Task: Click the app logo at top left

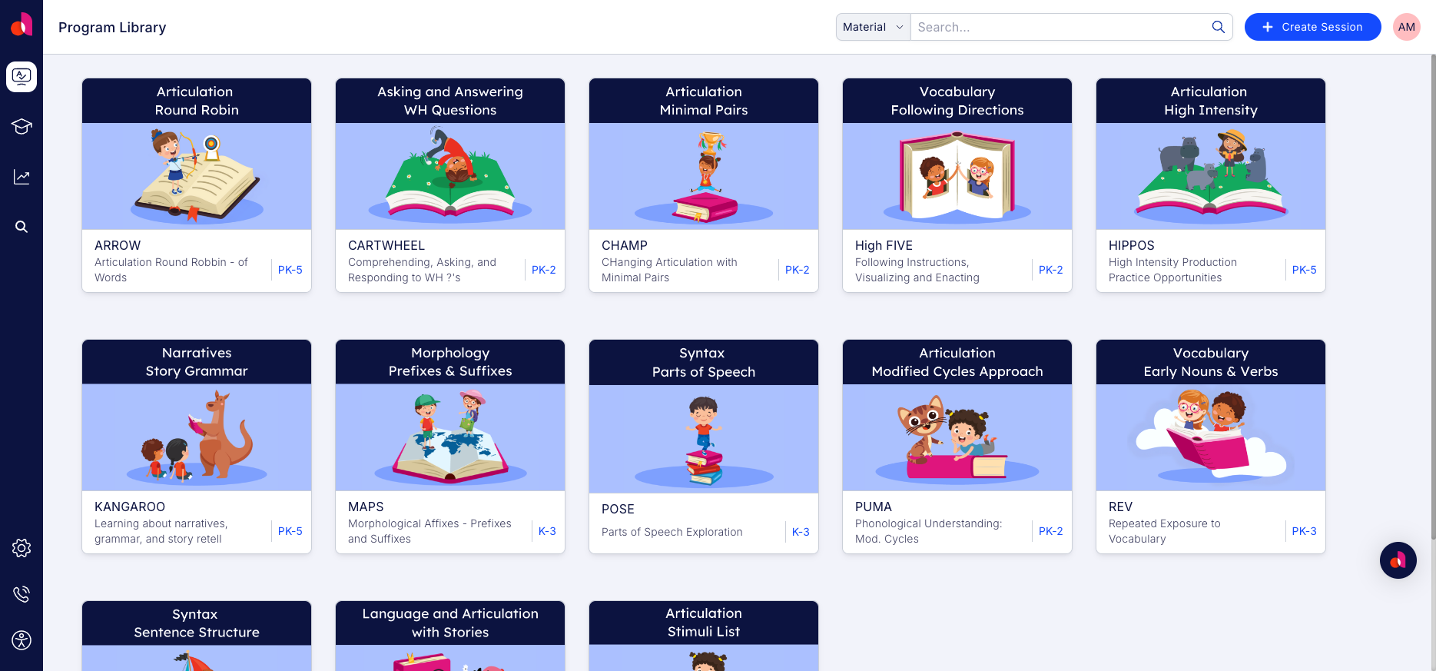Action: point(22,25)
